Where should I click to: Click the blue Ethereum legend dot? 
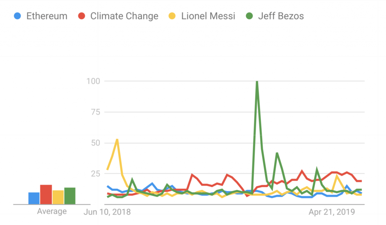pyautogui.click(x=17, y=16)
